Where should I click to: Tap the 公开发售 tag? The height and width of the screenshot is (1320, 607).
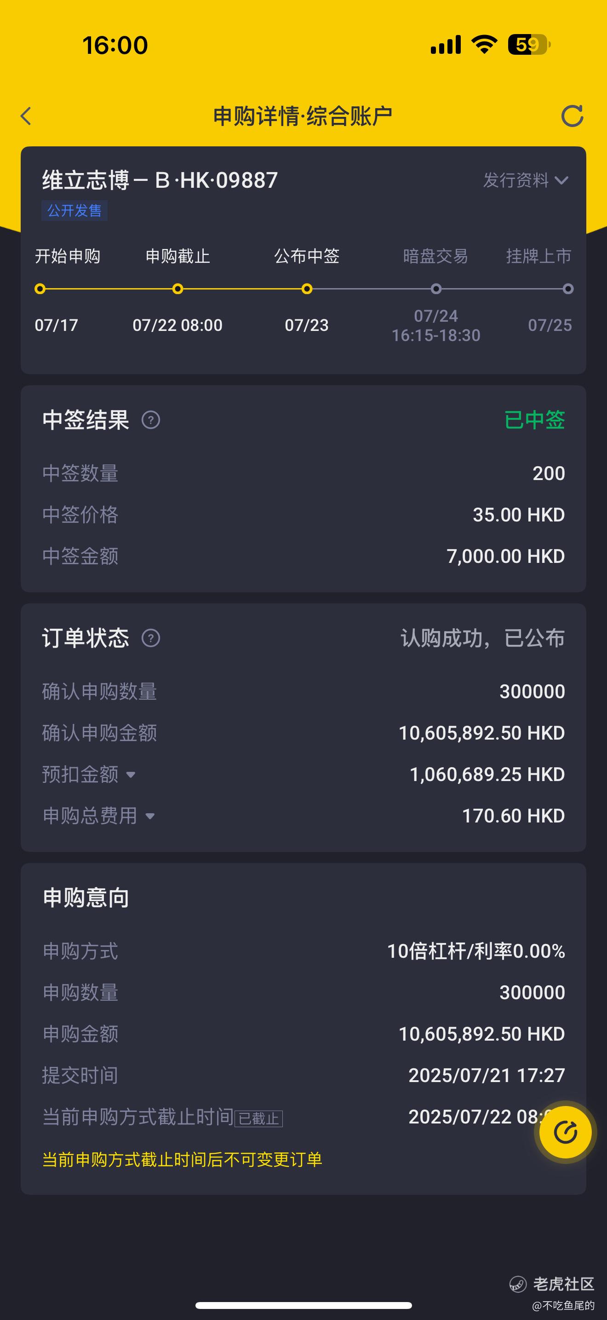(74, 211)
